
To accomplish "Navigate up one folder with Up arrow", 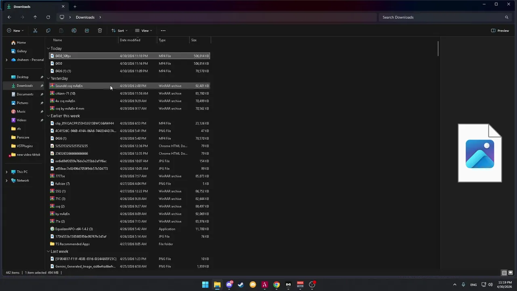I will (35, 17).
